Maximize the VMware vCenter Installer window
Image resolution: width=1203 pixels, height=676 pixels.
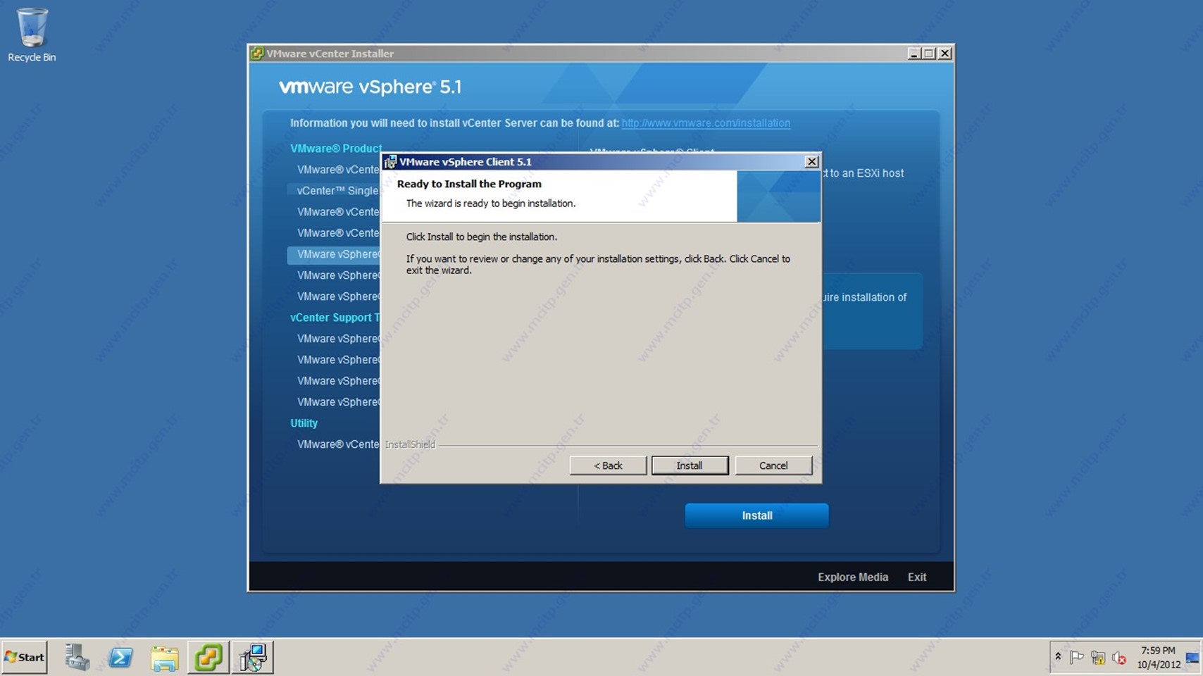pyautogui.click(x=929, y=54)
